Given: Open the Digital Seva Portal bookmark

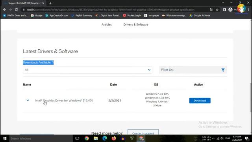Looking at the screenshot, I should (x=107, y=15).
